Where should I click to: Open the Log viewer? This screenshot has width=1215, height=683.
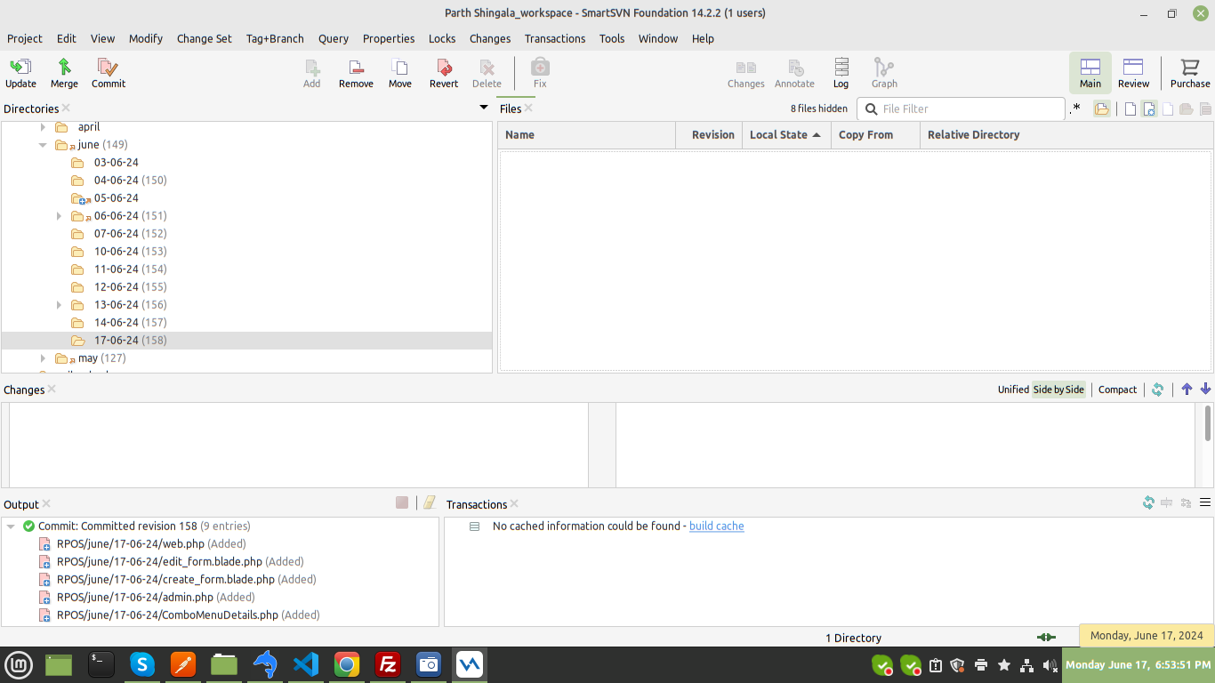coord(841,73)
